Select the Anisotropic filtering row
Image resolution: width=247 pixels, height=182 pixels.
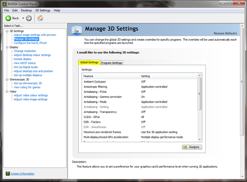(140, 87)
